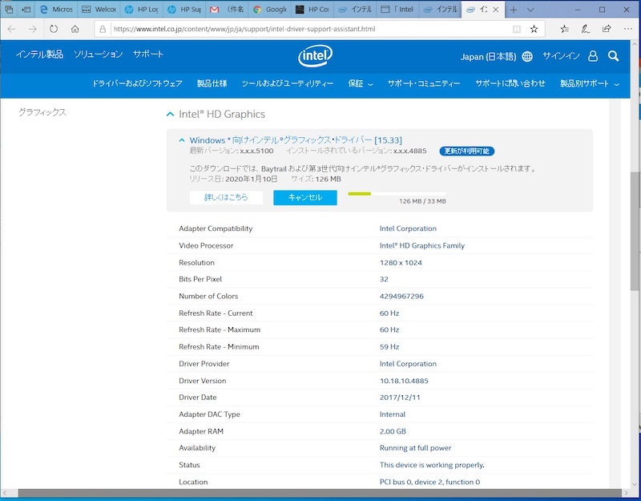Image resolution: width=641 pixels, height=501 pixels.
Task: Open the favorites hub icon
Action: [565, 29]
